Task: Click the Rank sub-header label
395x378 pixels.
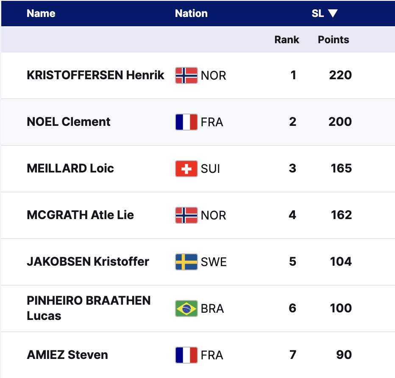Action: click(x=287, y=40)
